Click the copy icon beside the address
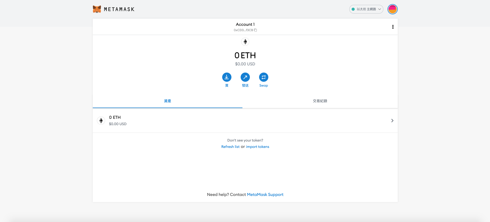This screenshot has height=222, width=490. coord(256,30)
